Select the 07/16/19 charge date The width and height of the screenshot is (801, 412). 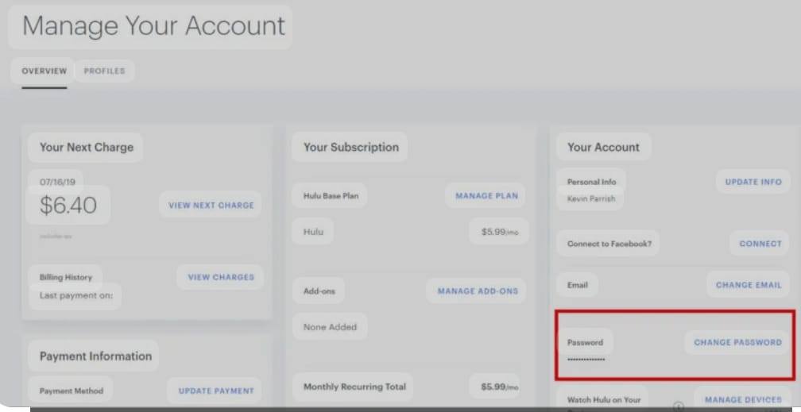57,182
